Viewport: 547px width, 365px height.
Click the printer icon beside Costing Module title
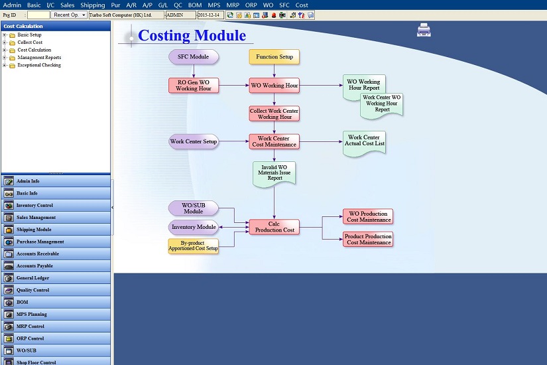tap(424, 29)
